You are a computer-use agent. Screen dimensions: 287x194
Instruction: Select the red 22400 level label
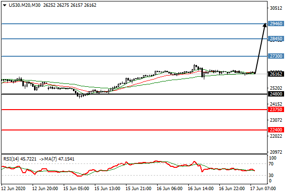(x=276, y=130)
